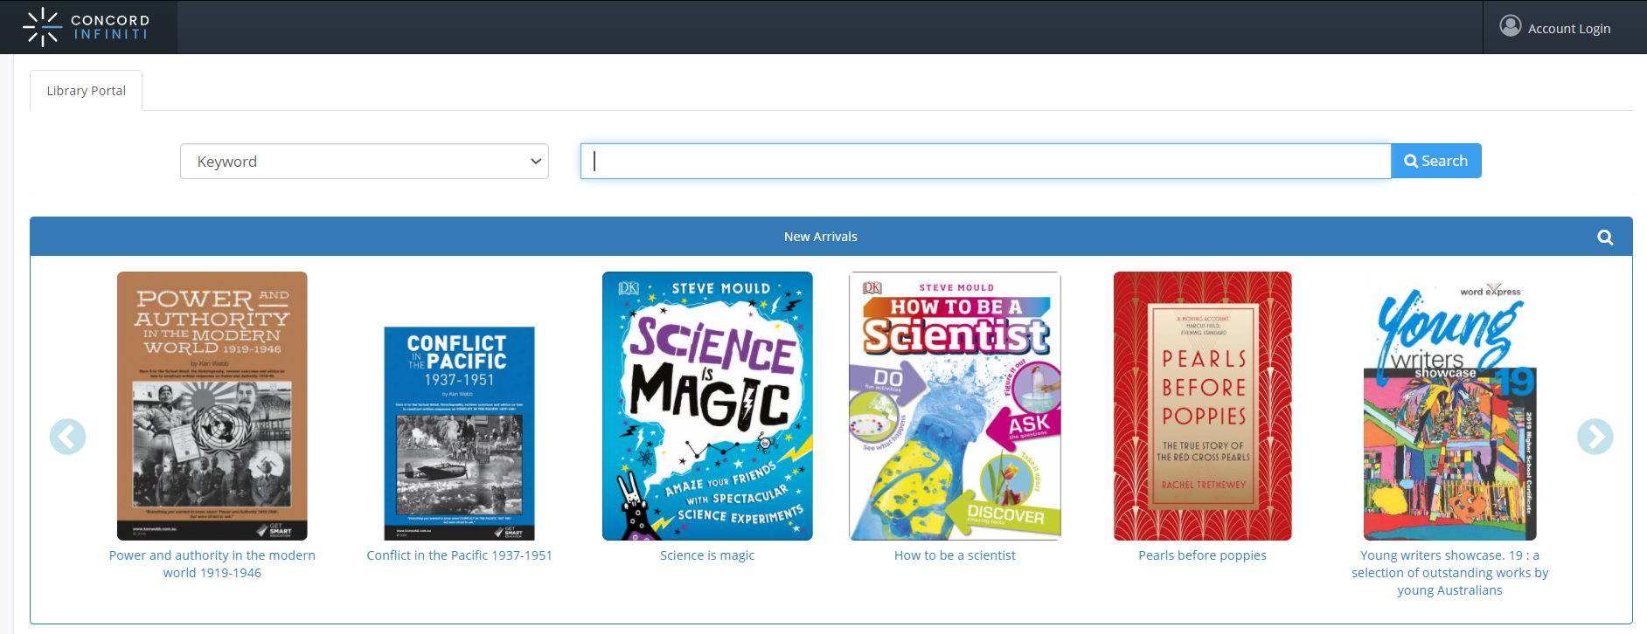View the 'Conflict in the Pacific' cover
Image resolution: width=1647 pixels, height=634 pixels.
460,432
